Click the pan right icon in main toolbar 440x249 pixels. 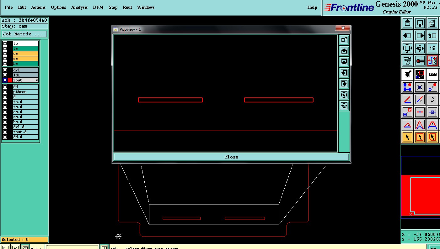(x=420, y=36)
